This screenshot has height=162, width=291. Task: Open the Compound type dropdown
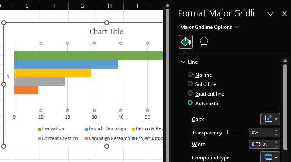click(x=270, y=157)
